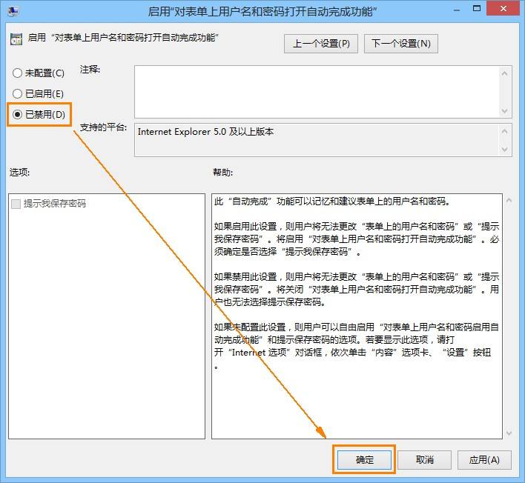
Task: Click the system icon in the title bar
Action: click(14, 11)
